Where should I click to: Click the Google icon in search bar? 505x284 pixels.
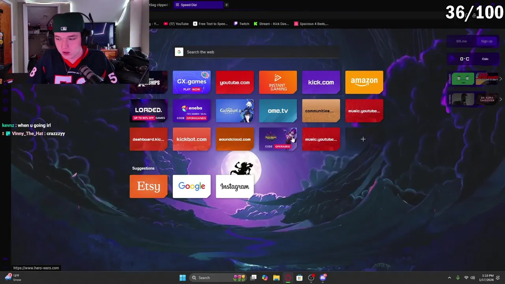point(179,52)
